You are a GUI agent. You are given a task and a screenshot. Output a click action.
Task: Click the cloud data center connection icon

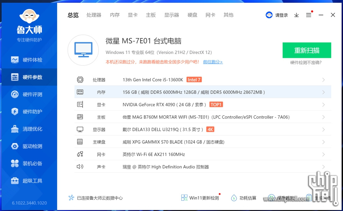point(71,198)
